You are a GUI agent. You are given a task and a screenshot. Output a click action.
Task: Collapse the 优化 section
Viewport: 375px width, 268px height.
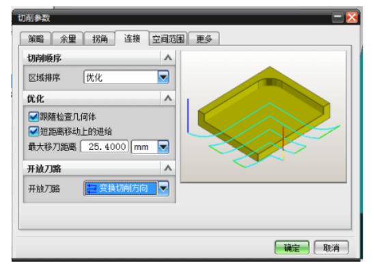168,98
